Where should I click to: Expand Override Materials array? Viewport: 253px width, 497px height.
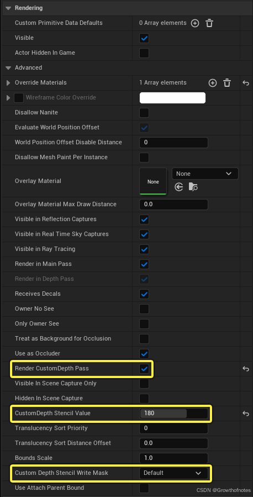pyautogui.click(x=8, y=83)
